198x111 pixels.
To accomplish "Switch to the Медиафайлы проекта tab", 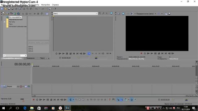I will click(x=12, y=58).
